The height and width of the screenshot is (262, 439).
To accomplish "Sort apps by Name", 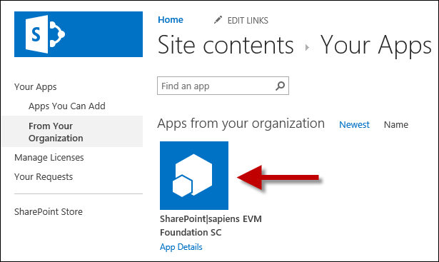I will (396, 124).
